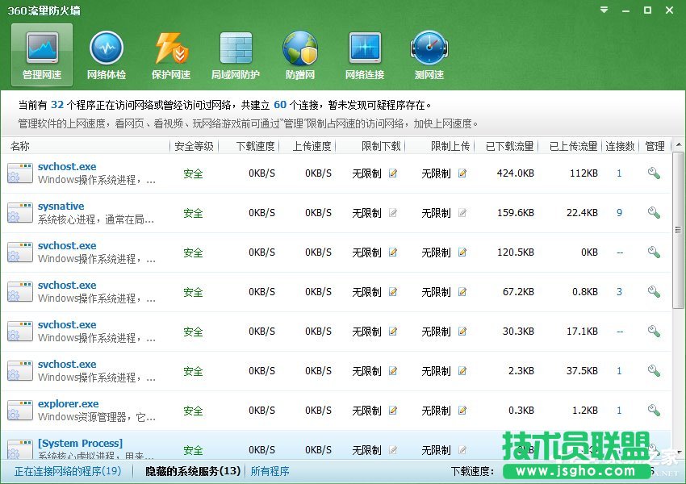Open manage wrench for sysnative row

click(654, 212)
